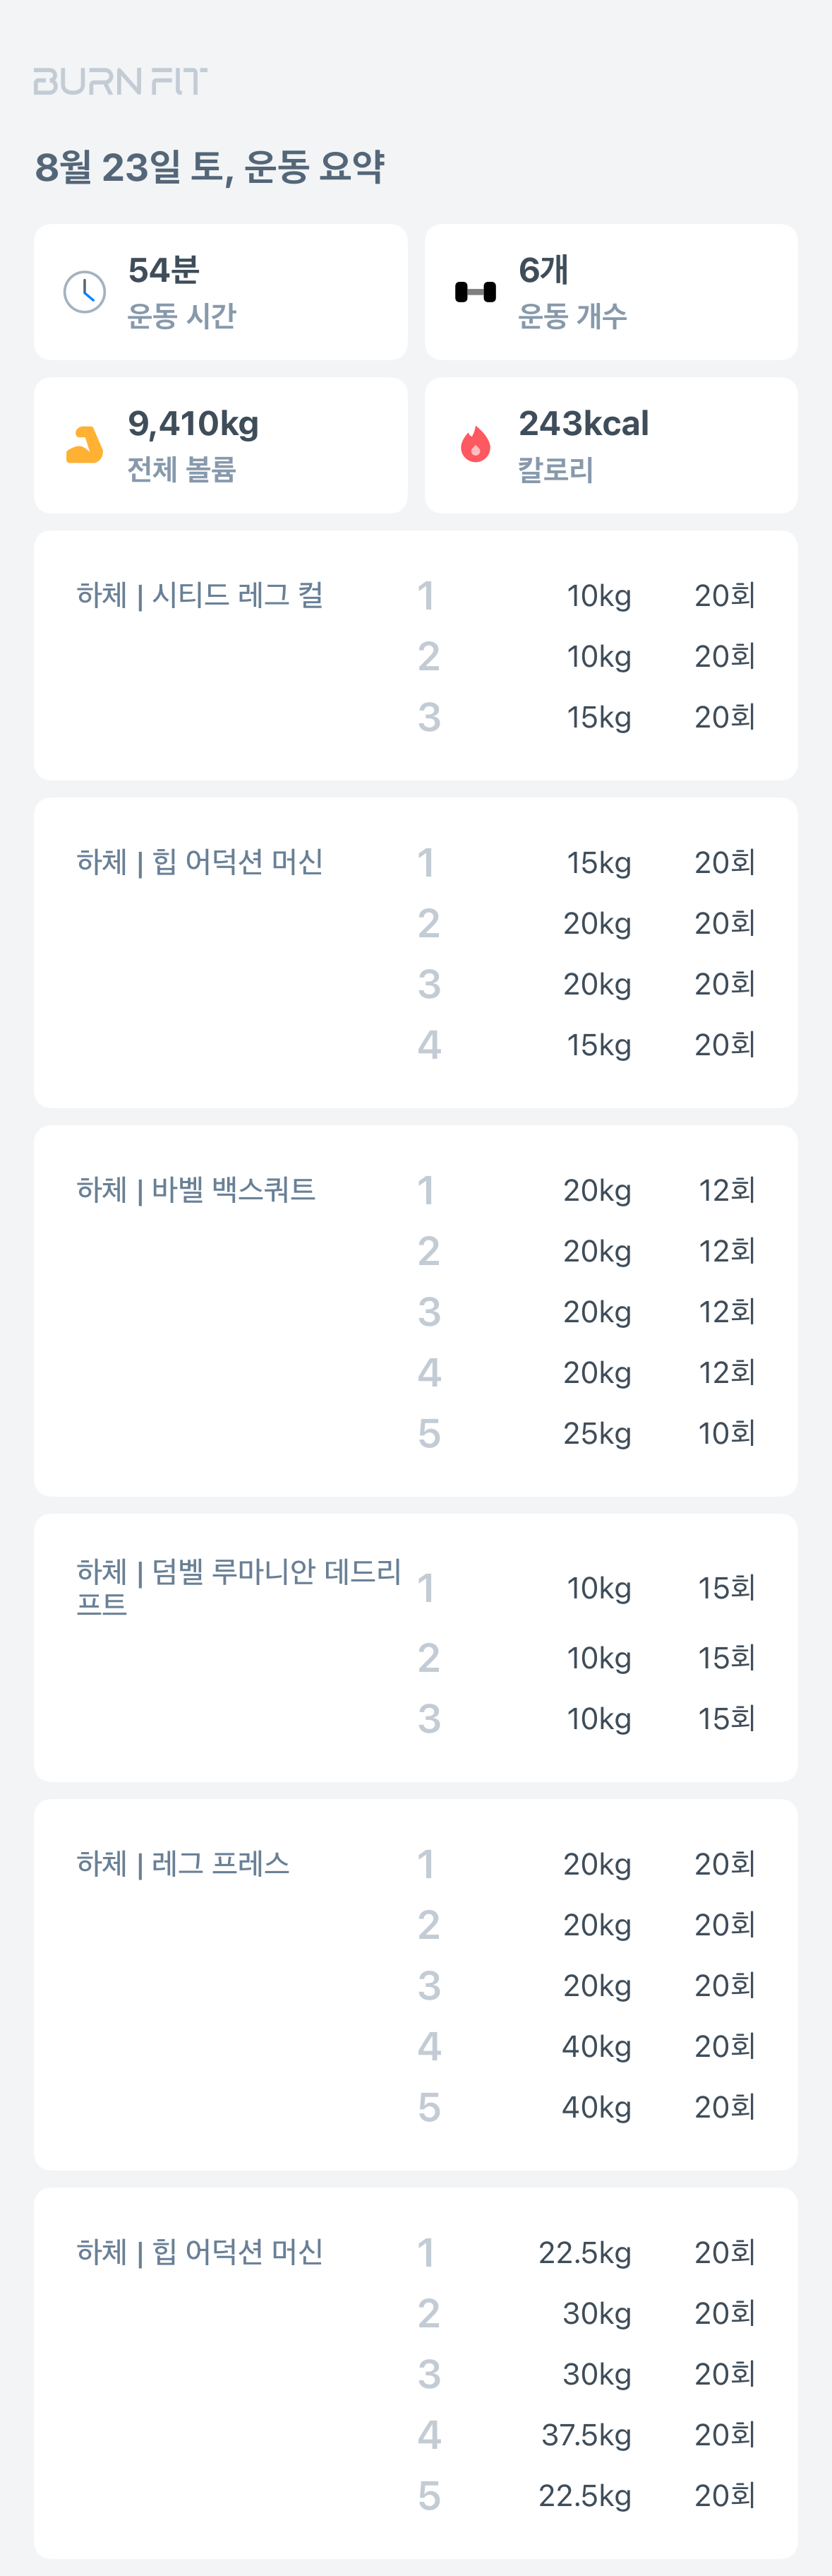Tap the 6개 exercise count value

[x=543, y=270]
